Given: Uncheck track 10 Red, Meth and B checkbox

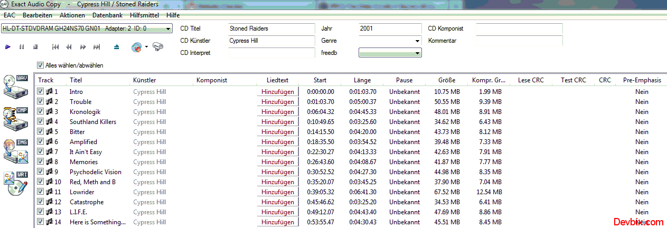Looking at the screenshot, I should point(41,182).
